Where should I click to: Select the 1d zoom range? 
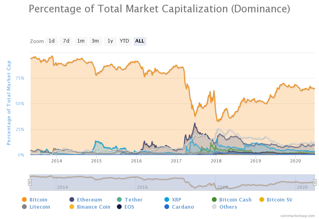coord(51,41)
